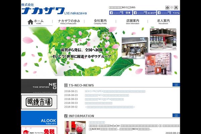Open History of Nakazawa menu item
Viewport: 201px width, 134px height.
point(68,22)
